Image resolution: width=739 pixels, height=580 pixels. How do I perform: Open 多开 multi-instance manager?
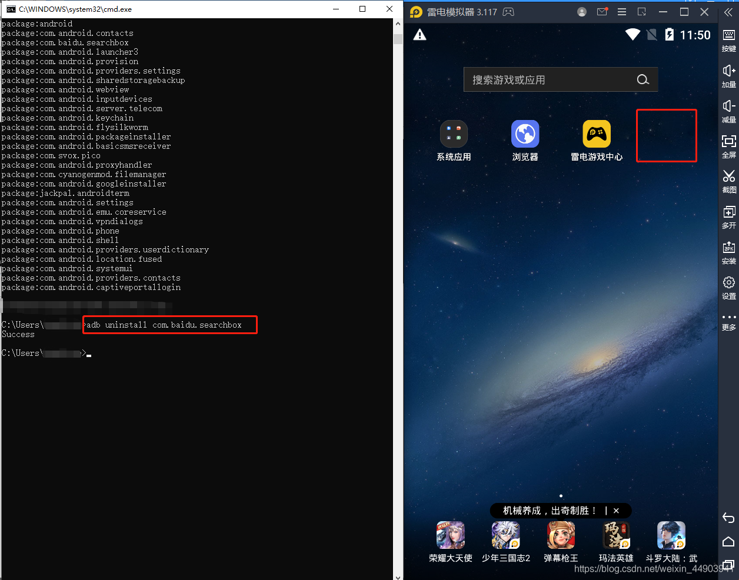tap(729, 217)
